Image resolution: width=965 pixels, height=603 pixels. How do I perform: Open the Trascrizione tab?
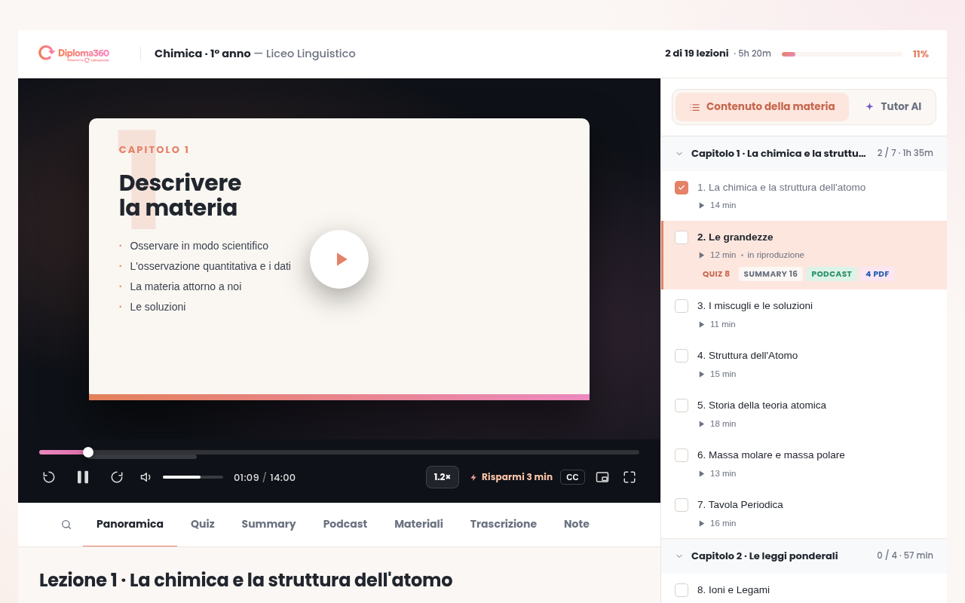point(504,524)
